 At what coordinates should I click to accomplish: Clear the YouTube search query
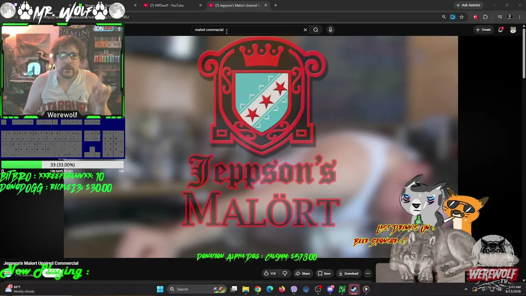coord(305,30)
